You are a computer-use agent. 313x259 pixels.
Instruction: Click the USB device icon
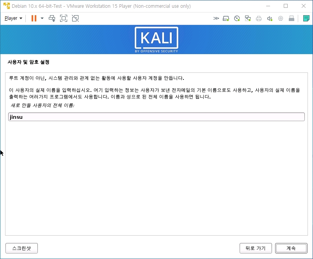(292, 19)
